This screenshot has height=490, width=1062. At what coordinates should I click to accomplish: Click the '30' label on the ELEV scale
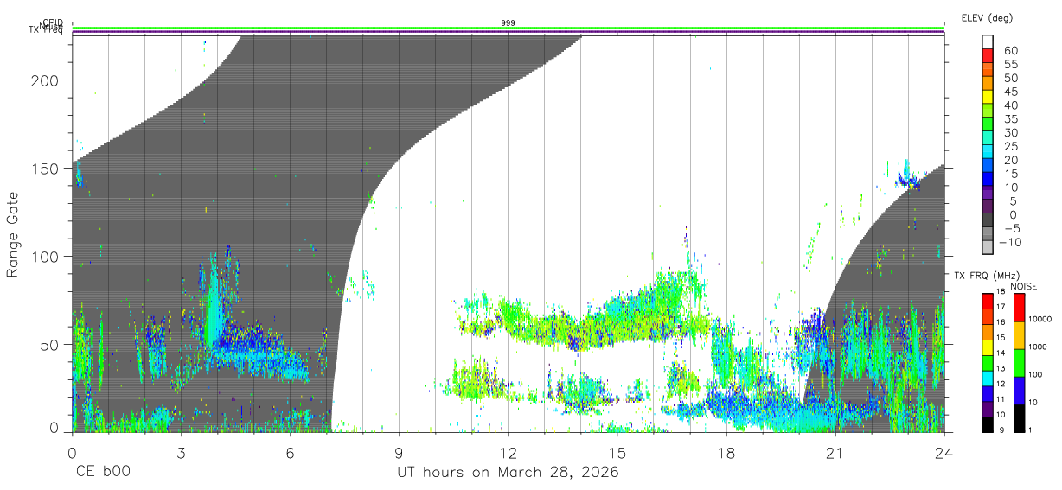(1011, 133)
